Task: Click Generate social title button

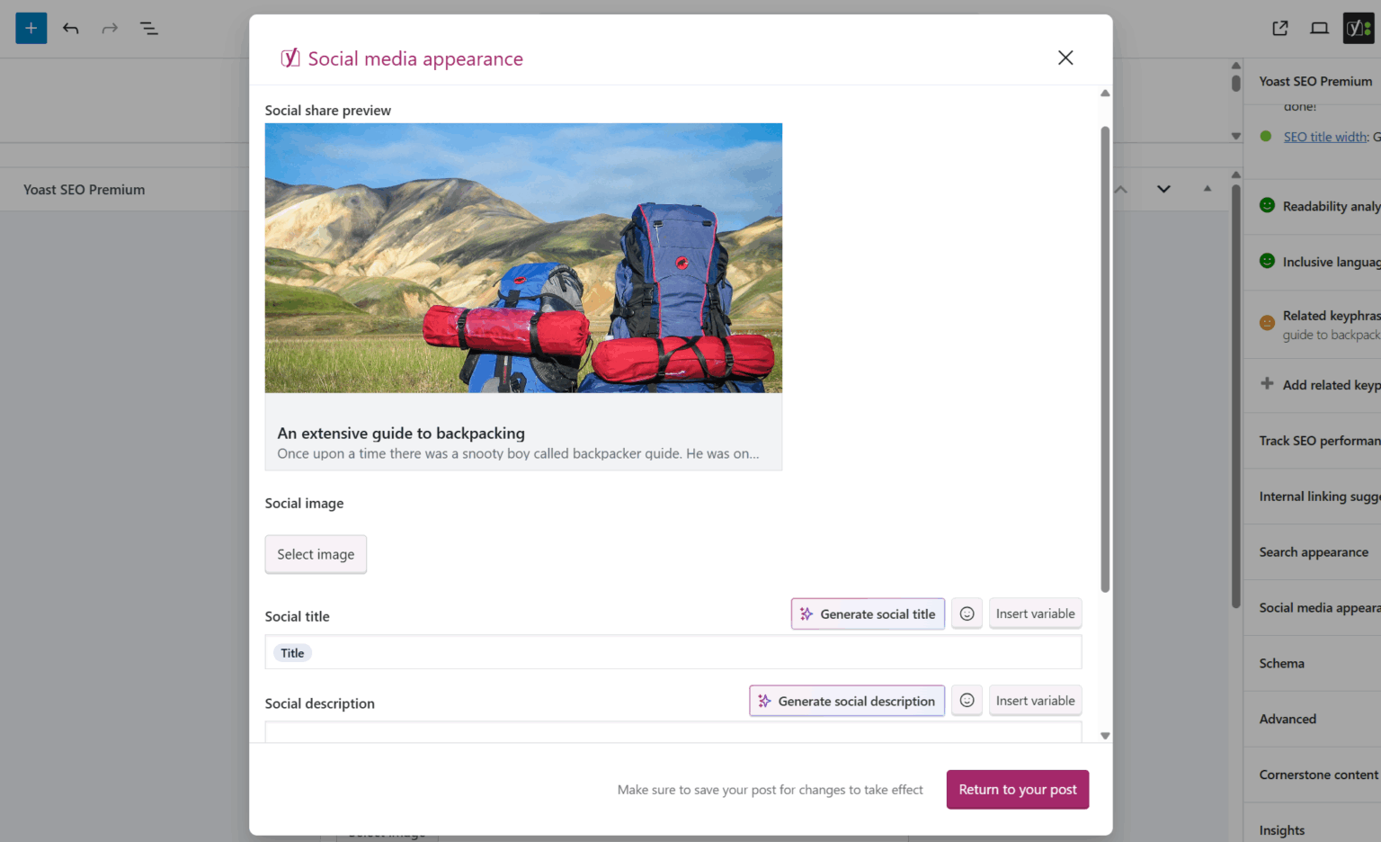Action: click(868, 614)
